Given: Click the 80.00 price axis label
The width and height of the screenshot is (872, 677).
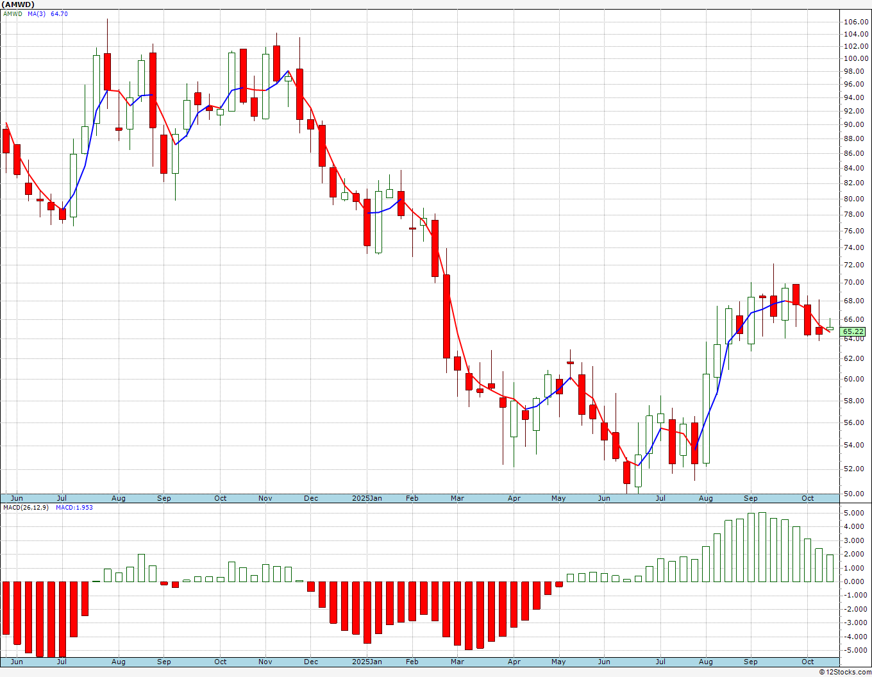Looking at the screenshot, I should pyautogui.click(x=856, y=199).
